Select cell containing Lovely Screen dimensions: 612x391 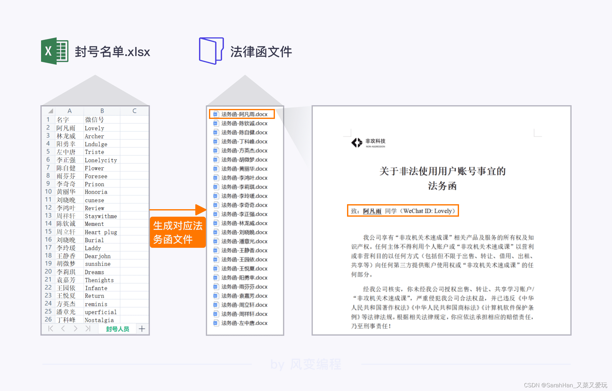point(95,128)
